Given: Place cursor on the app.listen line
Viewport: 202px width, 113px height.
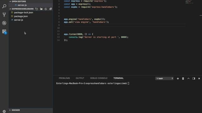Looking at the screenshot, I should [79, 34].
